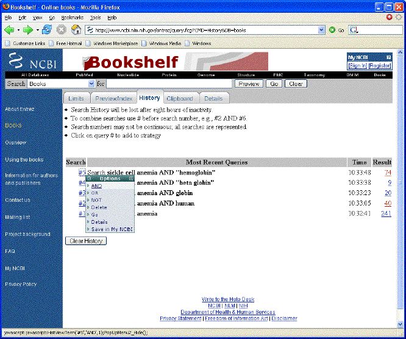Go to the browser Home icon

pos(76,29)
